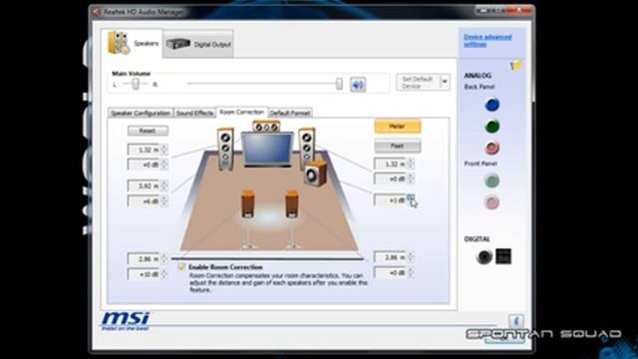Image resolution: width=638 pixels, height=359 pixels.
Task: Click the +6 dB gain field
Action: (144, 201)
